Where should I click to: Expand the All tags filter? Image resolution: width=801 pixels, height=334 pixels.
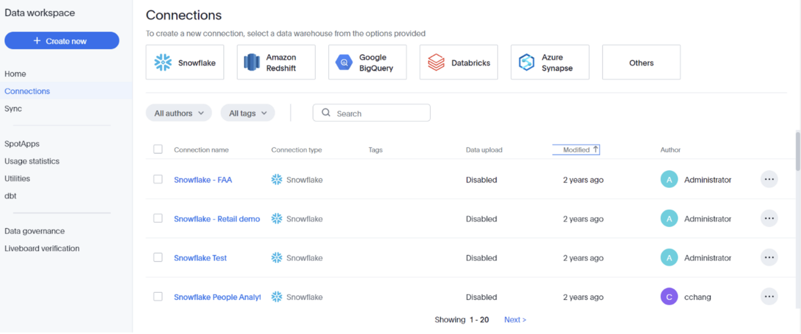coord(247,113)
